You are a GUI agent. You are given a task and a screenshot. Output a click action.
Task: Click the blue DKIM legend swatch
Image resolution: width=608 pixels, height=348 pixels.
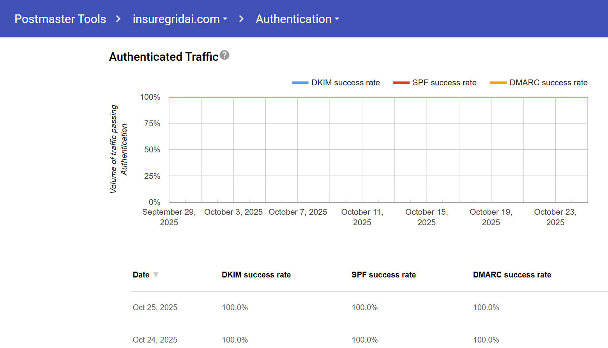pos(300,83)
